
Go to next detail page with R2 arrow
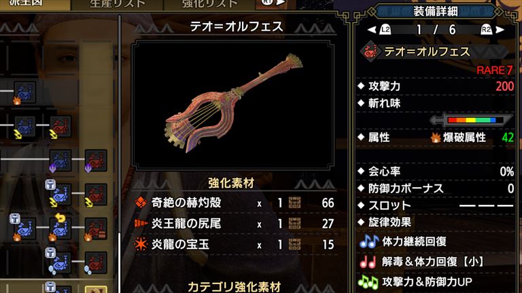pos(493,30)
